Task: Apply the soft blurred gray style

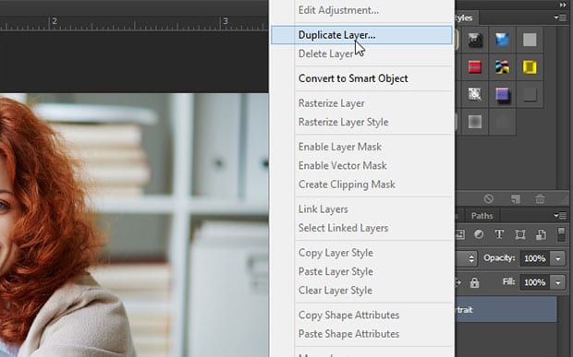Action: (x=475, y=122)
